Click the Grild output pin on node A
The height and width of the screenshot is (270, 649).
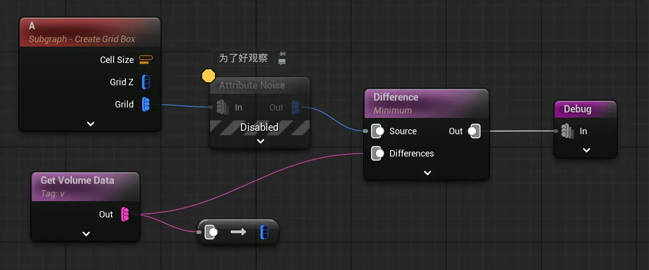coord(146,105)
